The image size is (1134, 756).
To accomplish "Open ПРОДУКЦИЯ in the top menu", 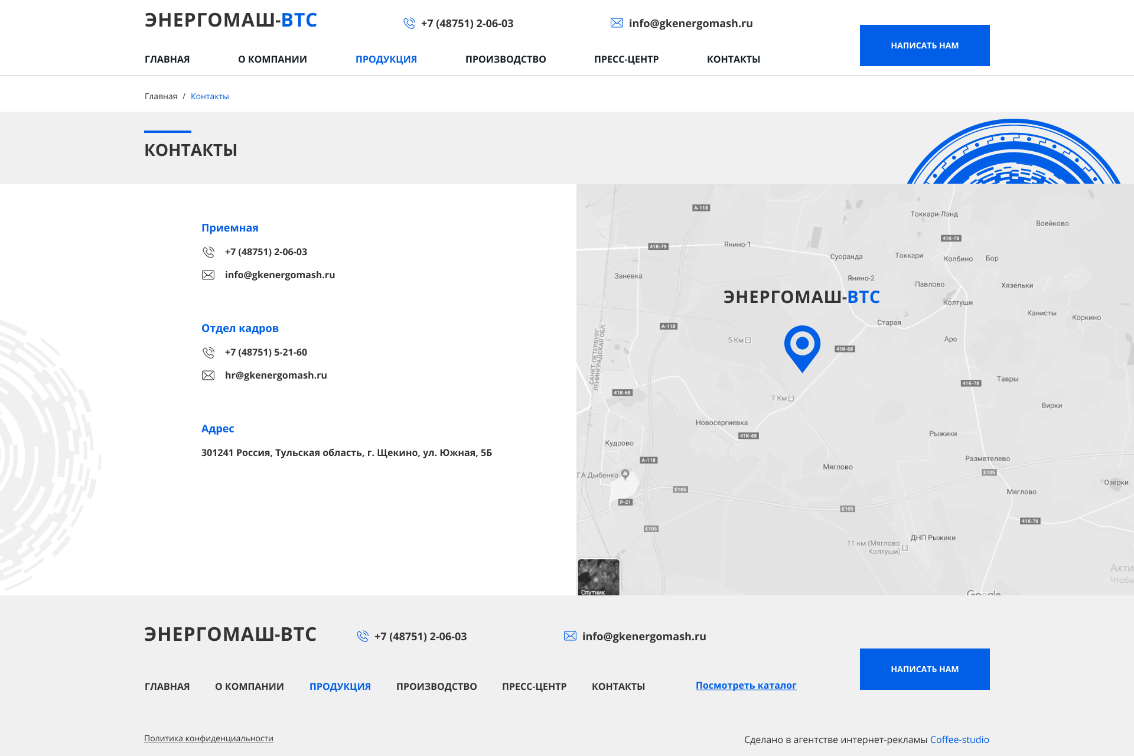I will coord(386,59).
